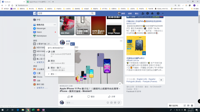Bookmark this page with the star icon

179,5
